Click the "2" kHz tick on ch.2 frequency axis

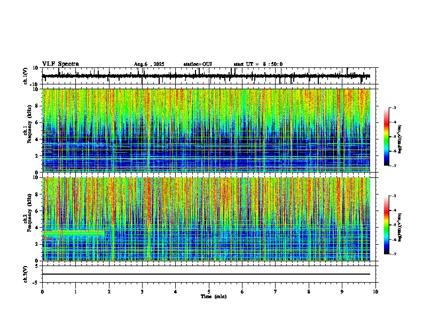click(37, 244)
